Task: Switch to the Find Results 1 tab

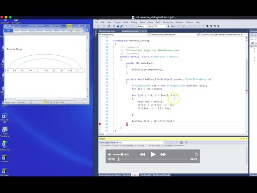Action: (x=145, y=175)
